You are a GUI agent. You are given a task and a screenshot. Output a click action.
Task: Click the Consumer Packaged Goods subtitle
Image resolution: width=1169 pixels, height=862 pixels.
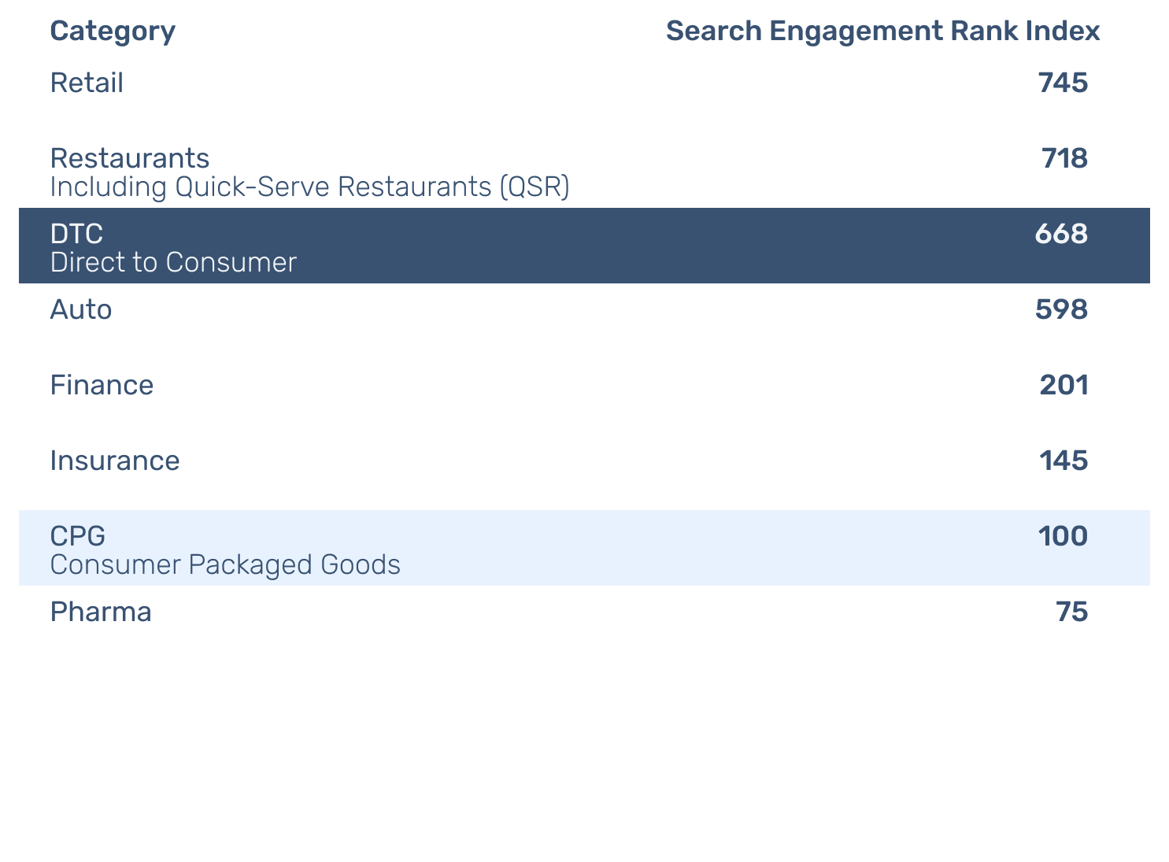pyautogui.click(x=225, y=565)
